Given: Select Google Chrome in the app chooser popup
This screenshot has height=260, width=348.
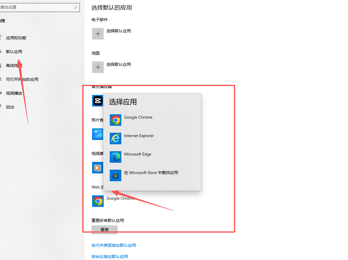Looking at the screenshot, I should click(x=152, y=120).
